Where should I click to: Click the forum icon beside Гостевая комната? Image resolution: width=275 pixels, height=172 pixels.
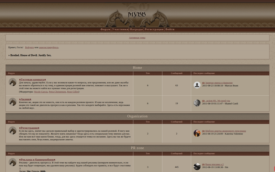coord(13,82)
